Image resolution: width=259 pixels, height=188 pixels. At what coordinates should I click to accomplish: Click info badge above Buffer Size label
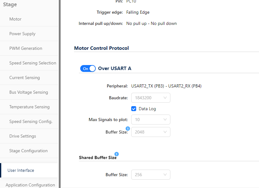click(127, 128)
